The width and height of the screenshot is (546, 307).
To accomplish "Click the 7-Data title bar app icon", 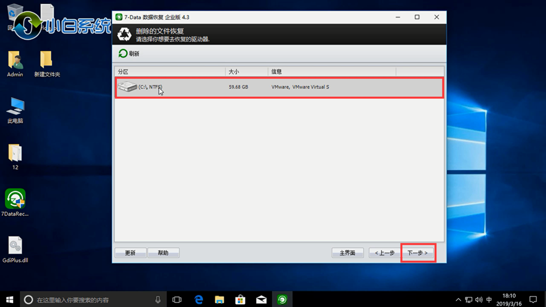I will [x=119, y=17].
